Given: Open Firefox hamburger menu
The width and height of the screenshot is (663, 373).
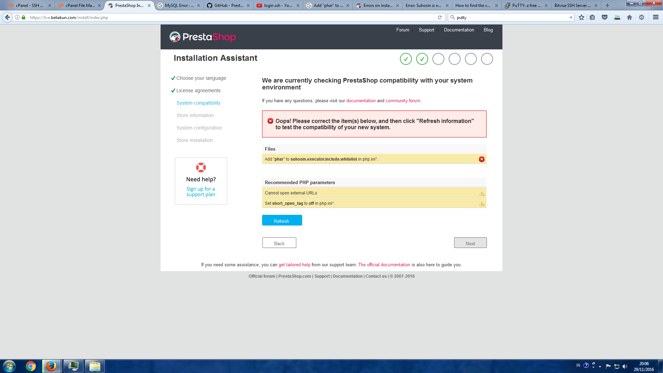Looking at the screenshot, I should click(x=655, y=17).
